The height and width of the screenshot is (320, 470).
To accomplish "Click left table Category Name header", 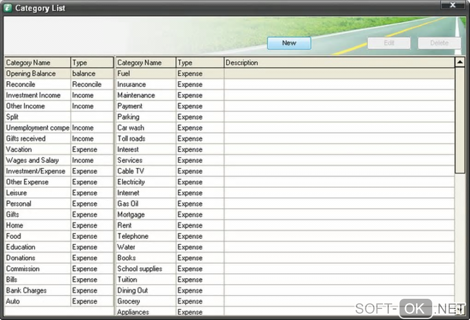I will click(x=37, y=62).
